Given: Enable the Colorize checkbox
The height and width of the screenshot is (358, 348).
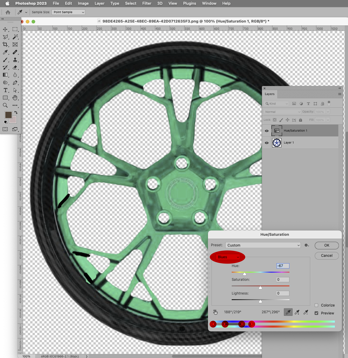Looking at the screenshot, I should (316, 305).
